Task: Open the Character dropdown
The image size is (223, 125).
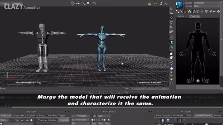Action: 207,3
